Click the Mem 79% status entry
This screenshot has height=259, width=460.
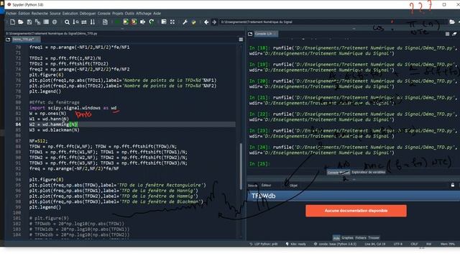point(447,245)
